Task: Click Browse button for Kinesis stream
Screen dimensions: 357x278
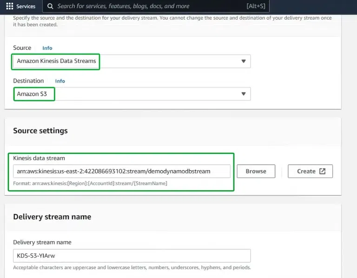Action: (x=256, y=171)
